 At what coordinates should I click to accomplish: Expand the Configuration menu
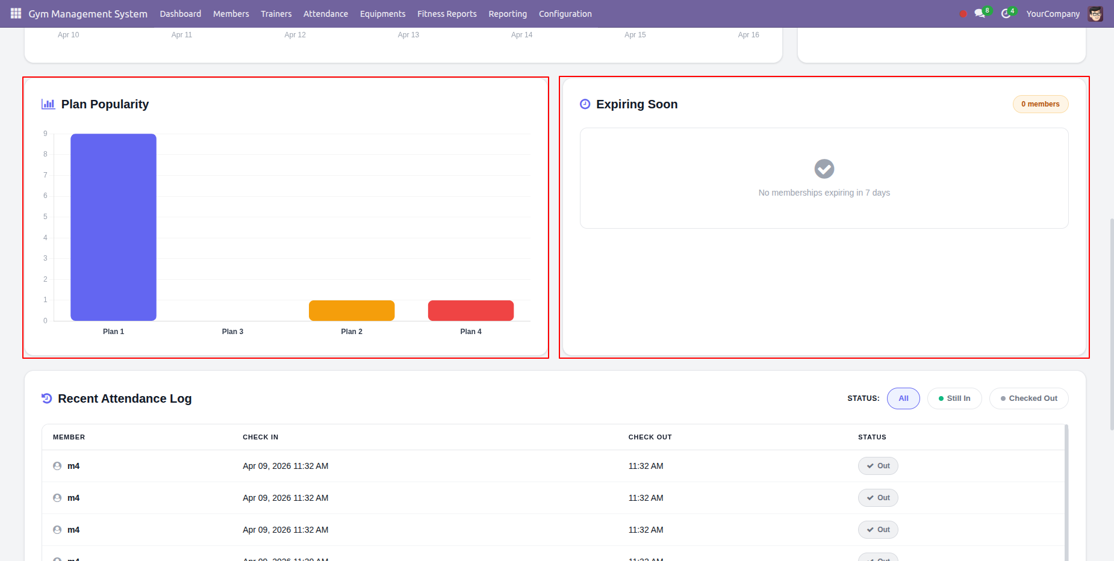click(565, 13)
